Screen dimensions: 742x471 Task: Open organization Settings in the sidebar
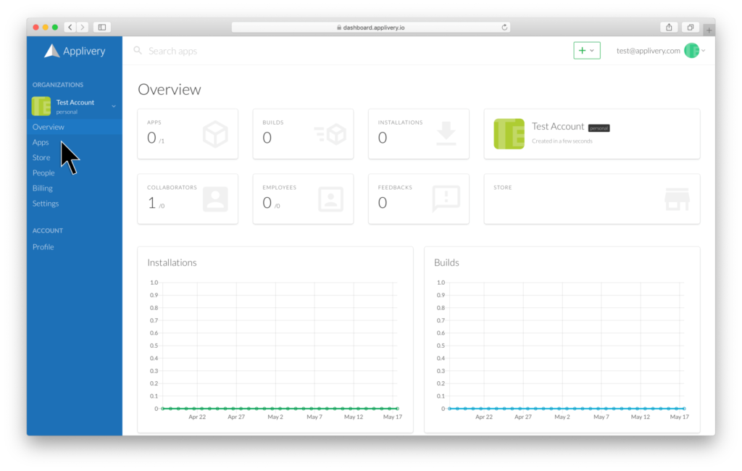click(x=46, y=204)
